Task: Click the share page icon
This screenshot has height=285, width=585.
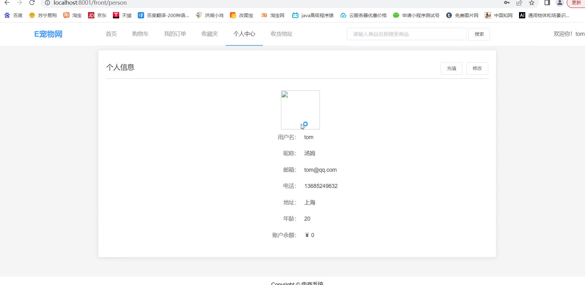Action: click(519, 3)
